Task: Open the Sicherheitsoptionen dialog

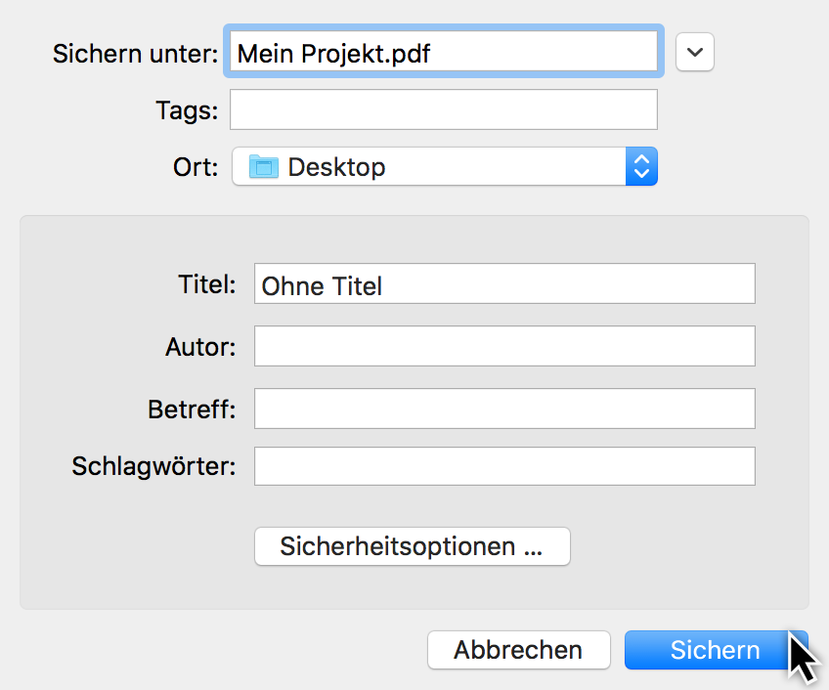Action: 412,546
